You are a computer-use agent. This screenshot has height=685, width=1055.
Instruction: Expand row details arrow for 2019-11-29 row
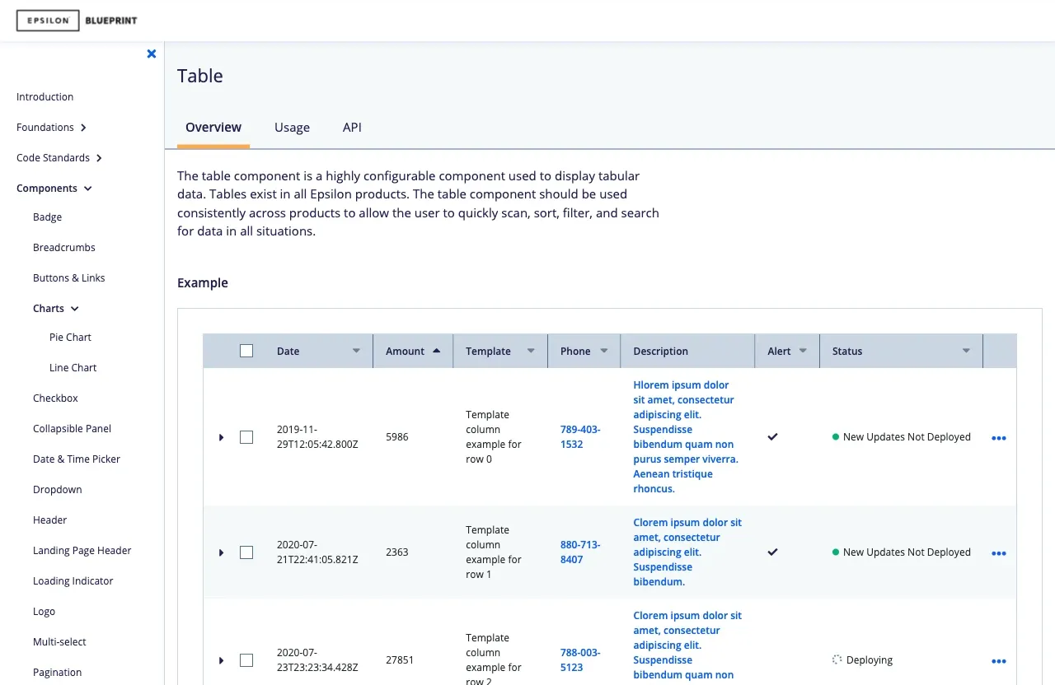point(221,437)
